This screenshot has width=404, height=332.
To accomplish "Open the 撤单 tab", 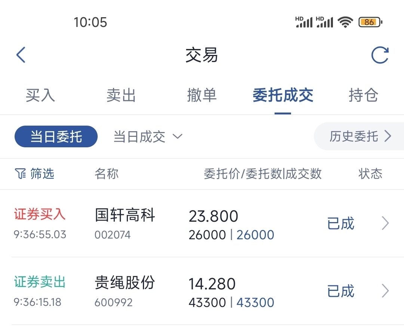I will (202, 95).
